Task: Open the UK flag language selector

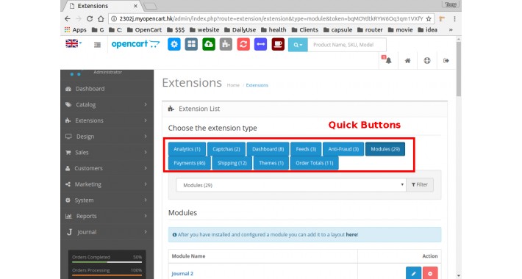Action: pyautogui.click(x=74, y=43)
